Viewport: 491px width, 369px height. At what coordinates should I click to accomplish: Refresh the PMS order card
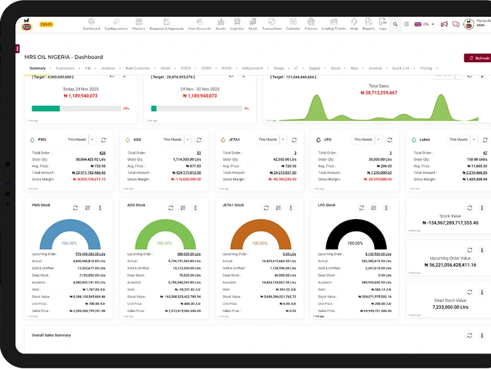(104, 139)
